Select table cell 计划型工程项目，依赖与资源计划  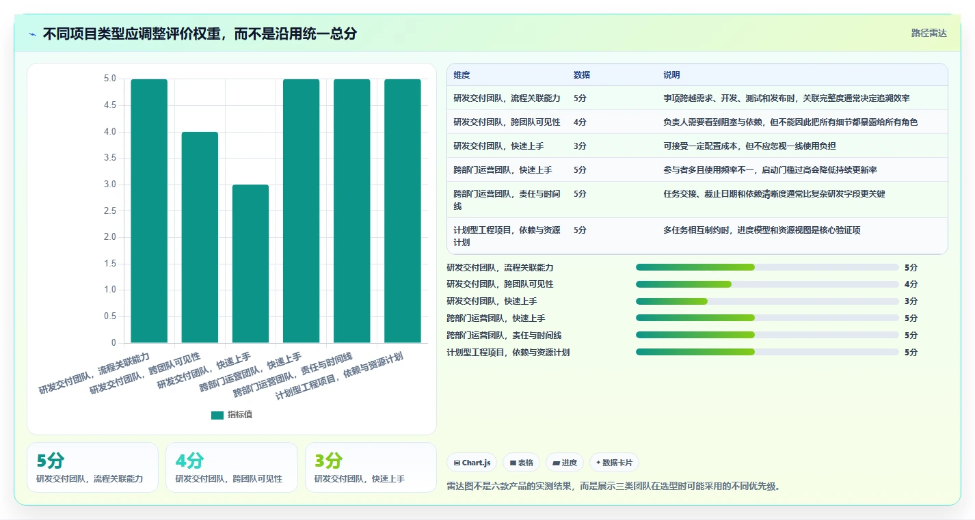coord(507,236)
